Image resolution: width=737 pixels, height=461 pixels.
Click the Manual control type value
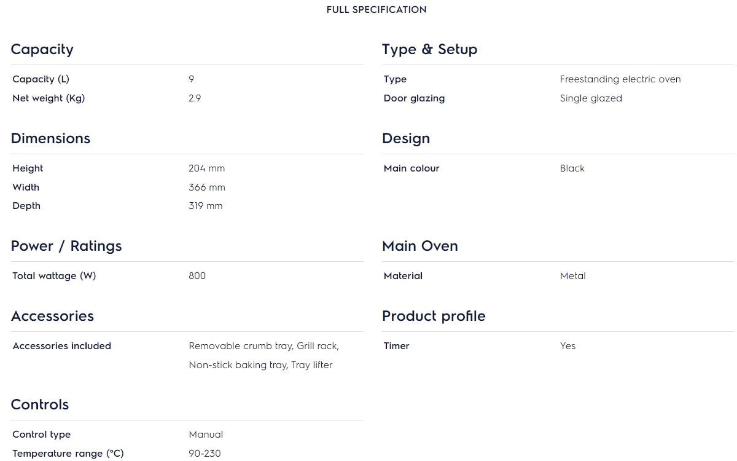pyautogui.click(x=206, y=435)
